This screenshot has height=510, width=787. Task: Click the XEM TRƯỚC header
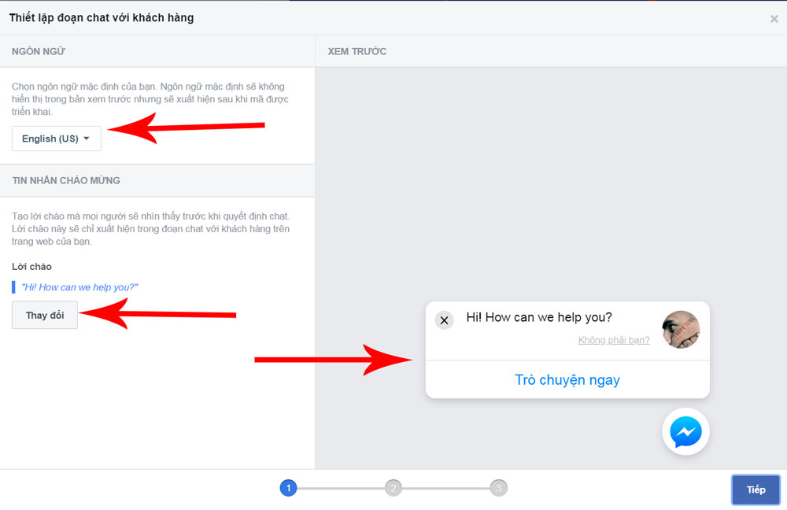357,51
